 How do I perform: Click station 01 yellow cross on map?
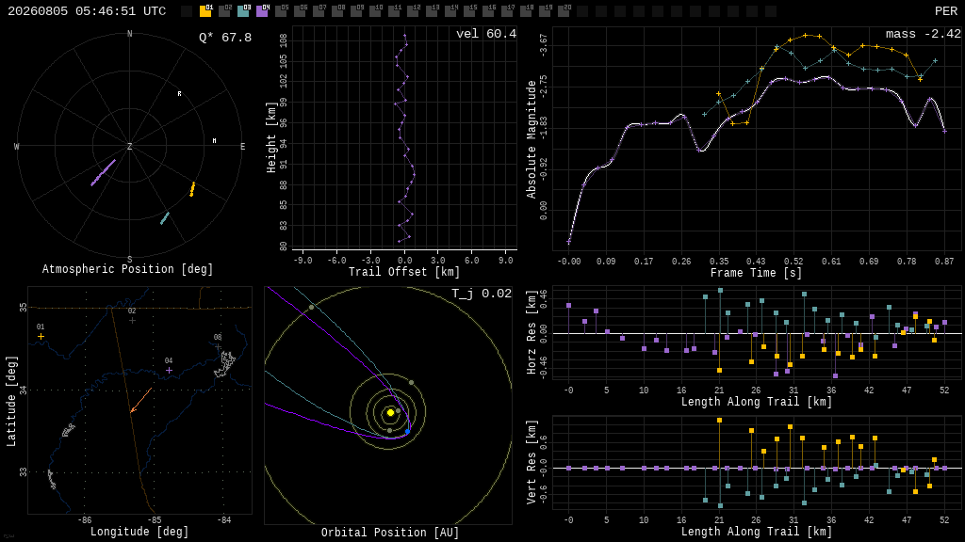(41, 337)
